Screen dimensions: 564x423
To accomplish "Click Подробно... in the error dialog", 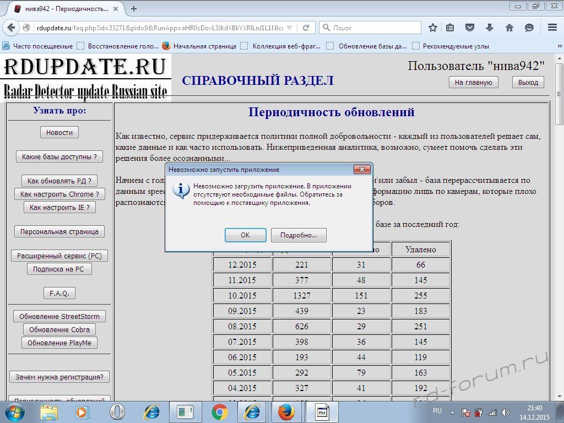I will (x=299, y=235).
